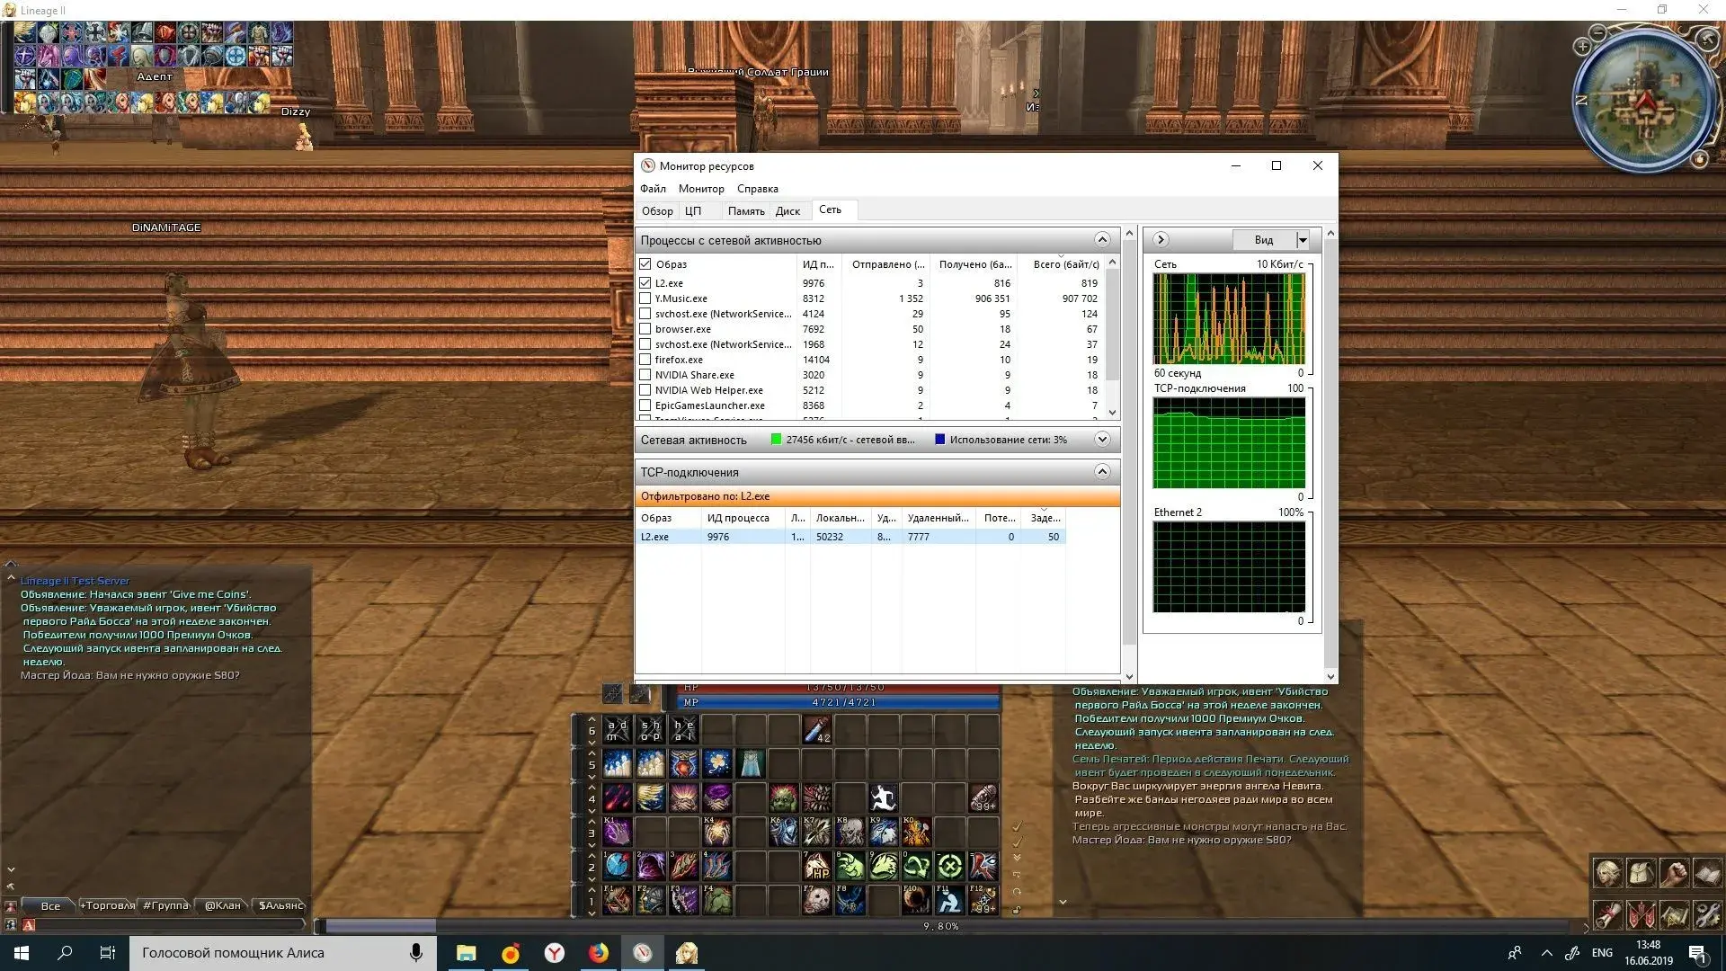The width and height of the screenshot is (1726, 971).
Task: Switch to the 'Память' tab
Action: pyautogui.click(x=746, y=211)
